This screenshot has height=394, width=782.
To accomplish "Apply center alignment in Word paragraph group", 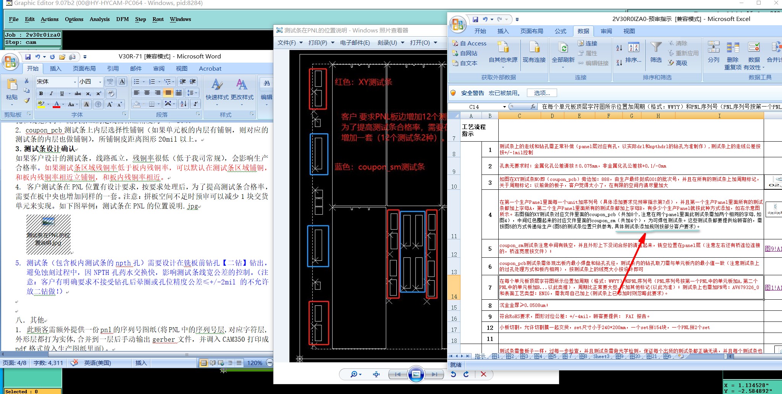I will (x=147, y=93).
